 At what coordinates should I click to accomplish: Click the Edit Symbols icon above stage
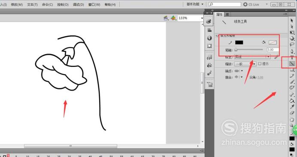point(173,18)
